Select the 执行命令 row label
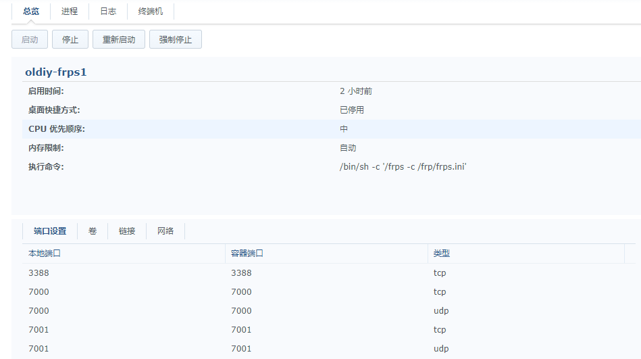 click(46, 166)
